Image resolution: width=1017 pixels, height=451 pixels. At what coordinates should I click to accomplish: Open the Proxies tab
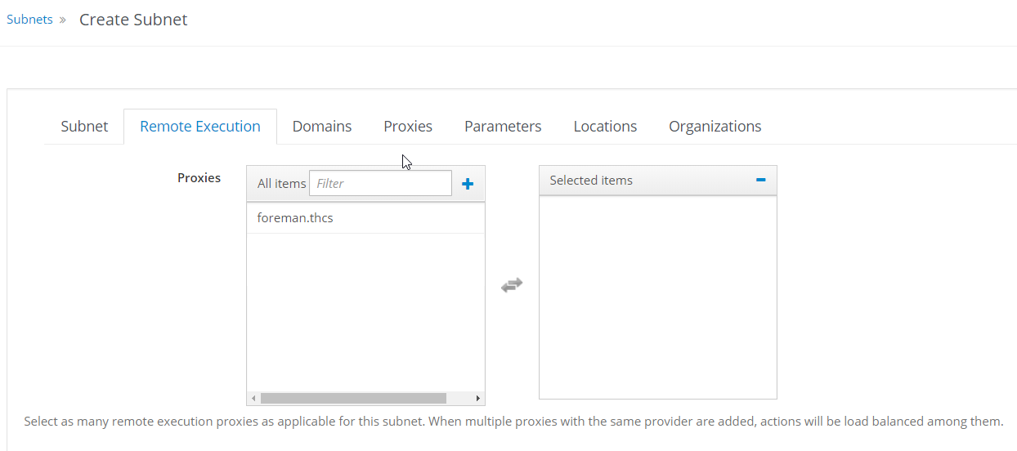pyautogui.click(x=408, y=127)
